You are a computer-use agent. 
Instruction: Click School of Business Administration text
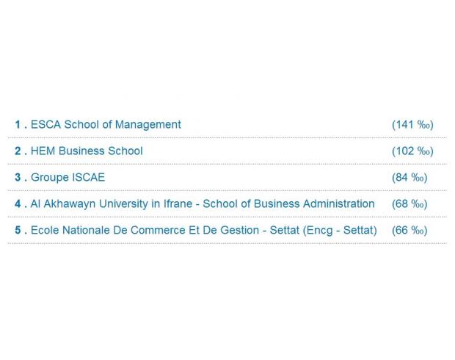click(288, 204)
